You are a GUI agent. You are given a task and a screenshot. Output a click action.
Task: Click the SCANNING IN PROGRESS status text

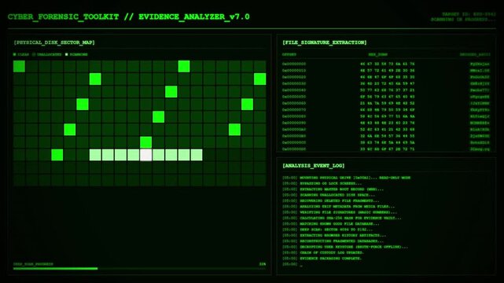click(x=463, y=20)
